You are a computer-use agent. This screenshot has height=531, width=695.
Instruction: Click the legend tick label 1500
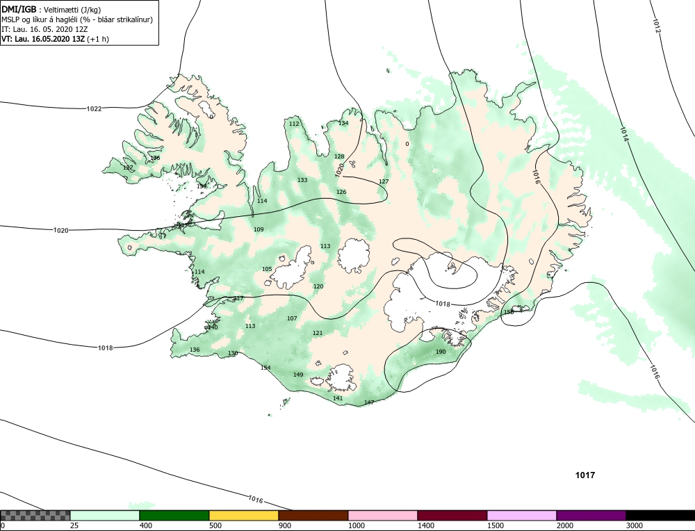point(496,525)
